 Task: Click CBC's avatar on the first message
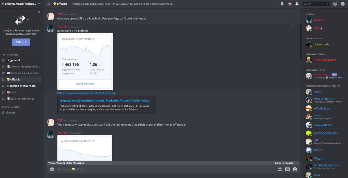(x=51, y=16)
